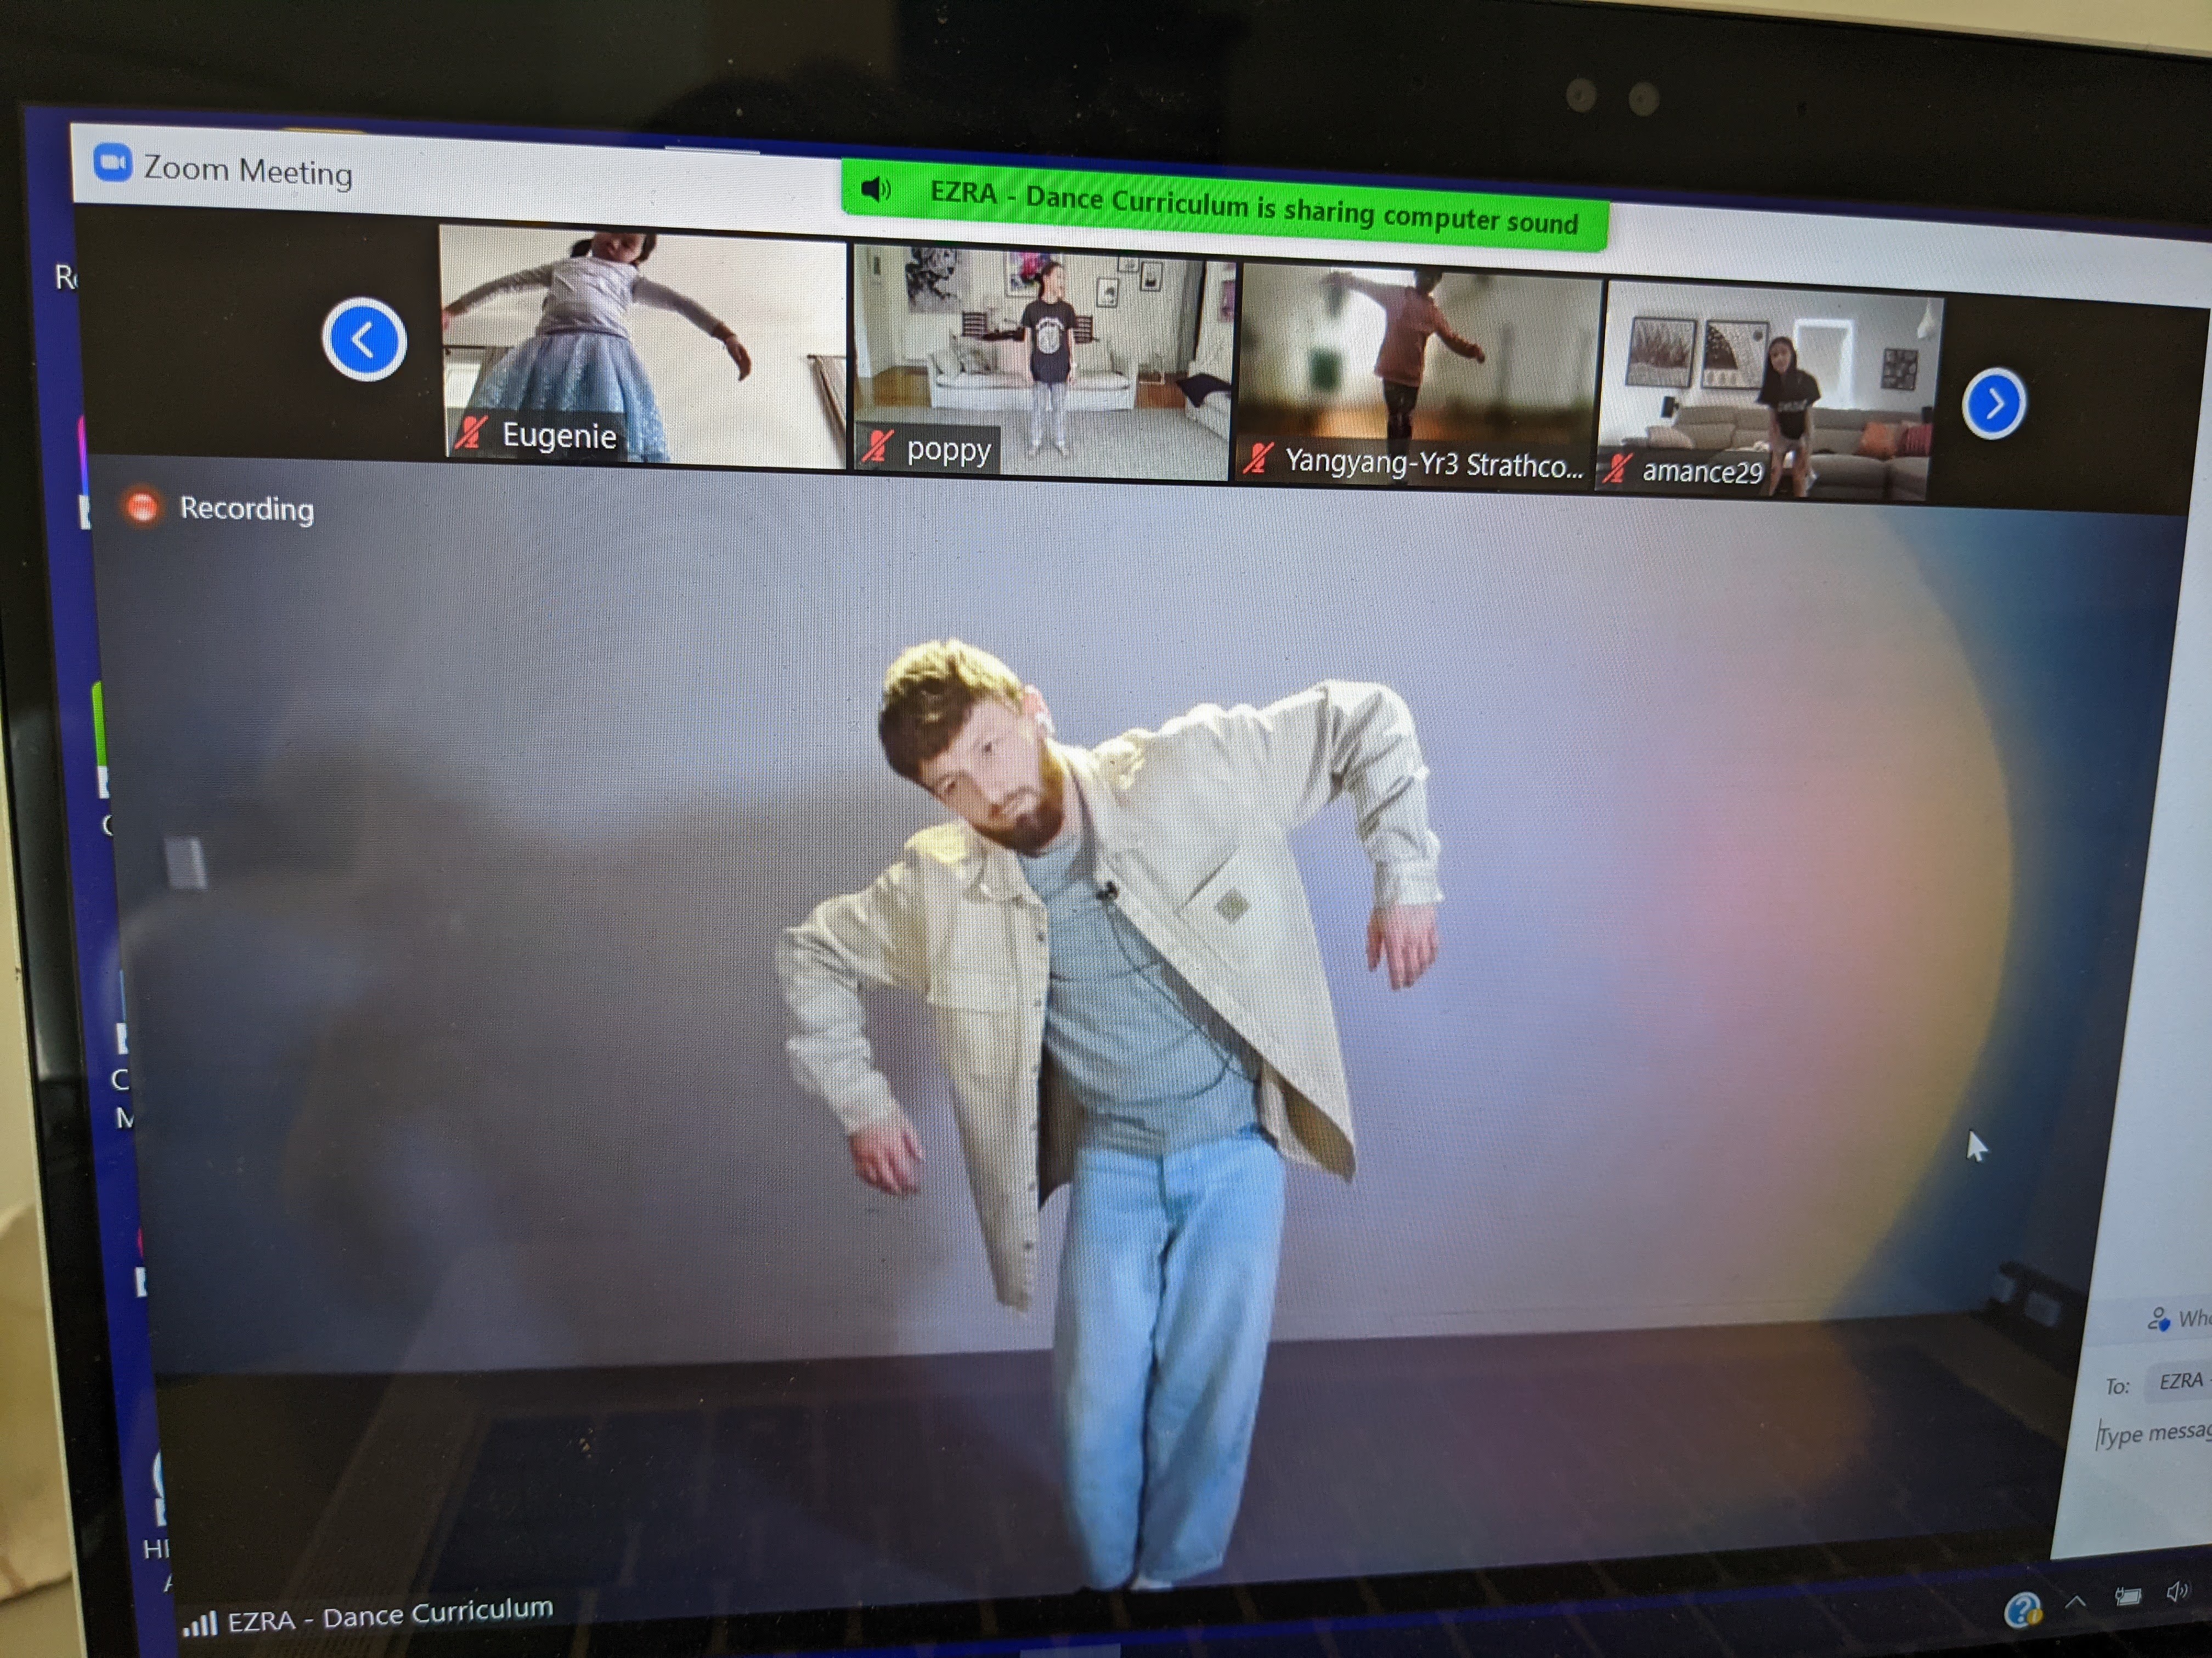Click the muted microphone icon beside Eugenie

click(471, 431)
